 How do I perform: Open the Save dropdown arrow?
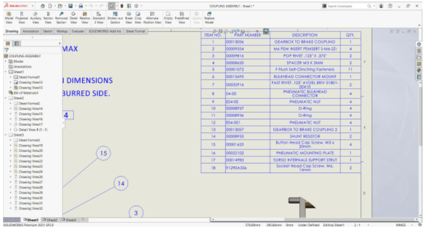point(75,6)
